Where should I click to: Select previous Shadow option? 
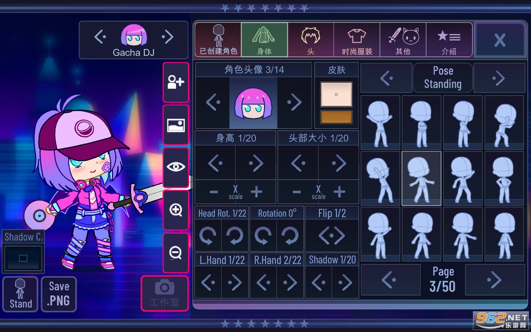[319, 282]
